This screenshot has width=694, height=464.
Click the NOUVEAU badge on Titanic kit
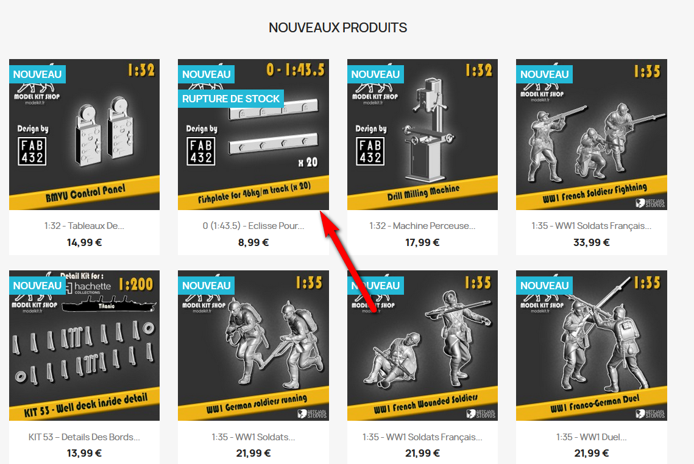[37, 286]
